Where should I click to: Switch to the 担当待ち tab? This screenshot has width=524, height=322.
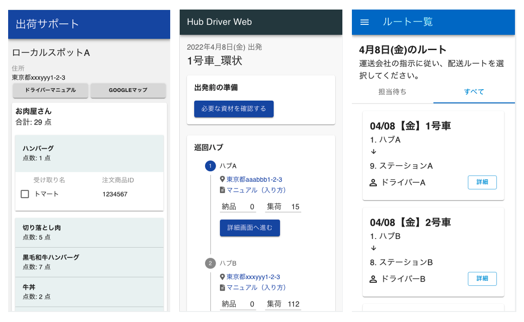pos(393,92)
